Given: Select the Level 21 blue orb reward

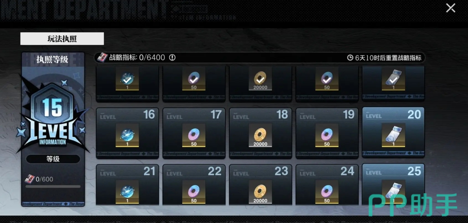Looking at the screenshot, I should click(127, 192).
